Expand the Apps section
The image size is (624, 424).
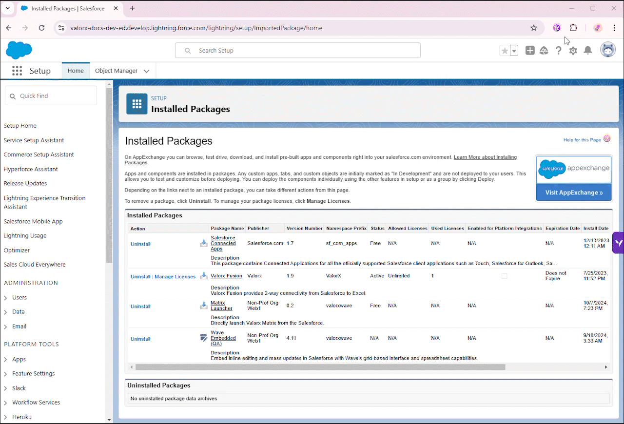pyautogui.click(x=5, y=359)
